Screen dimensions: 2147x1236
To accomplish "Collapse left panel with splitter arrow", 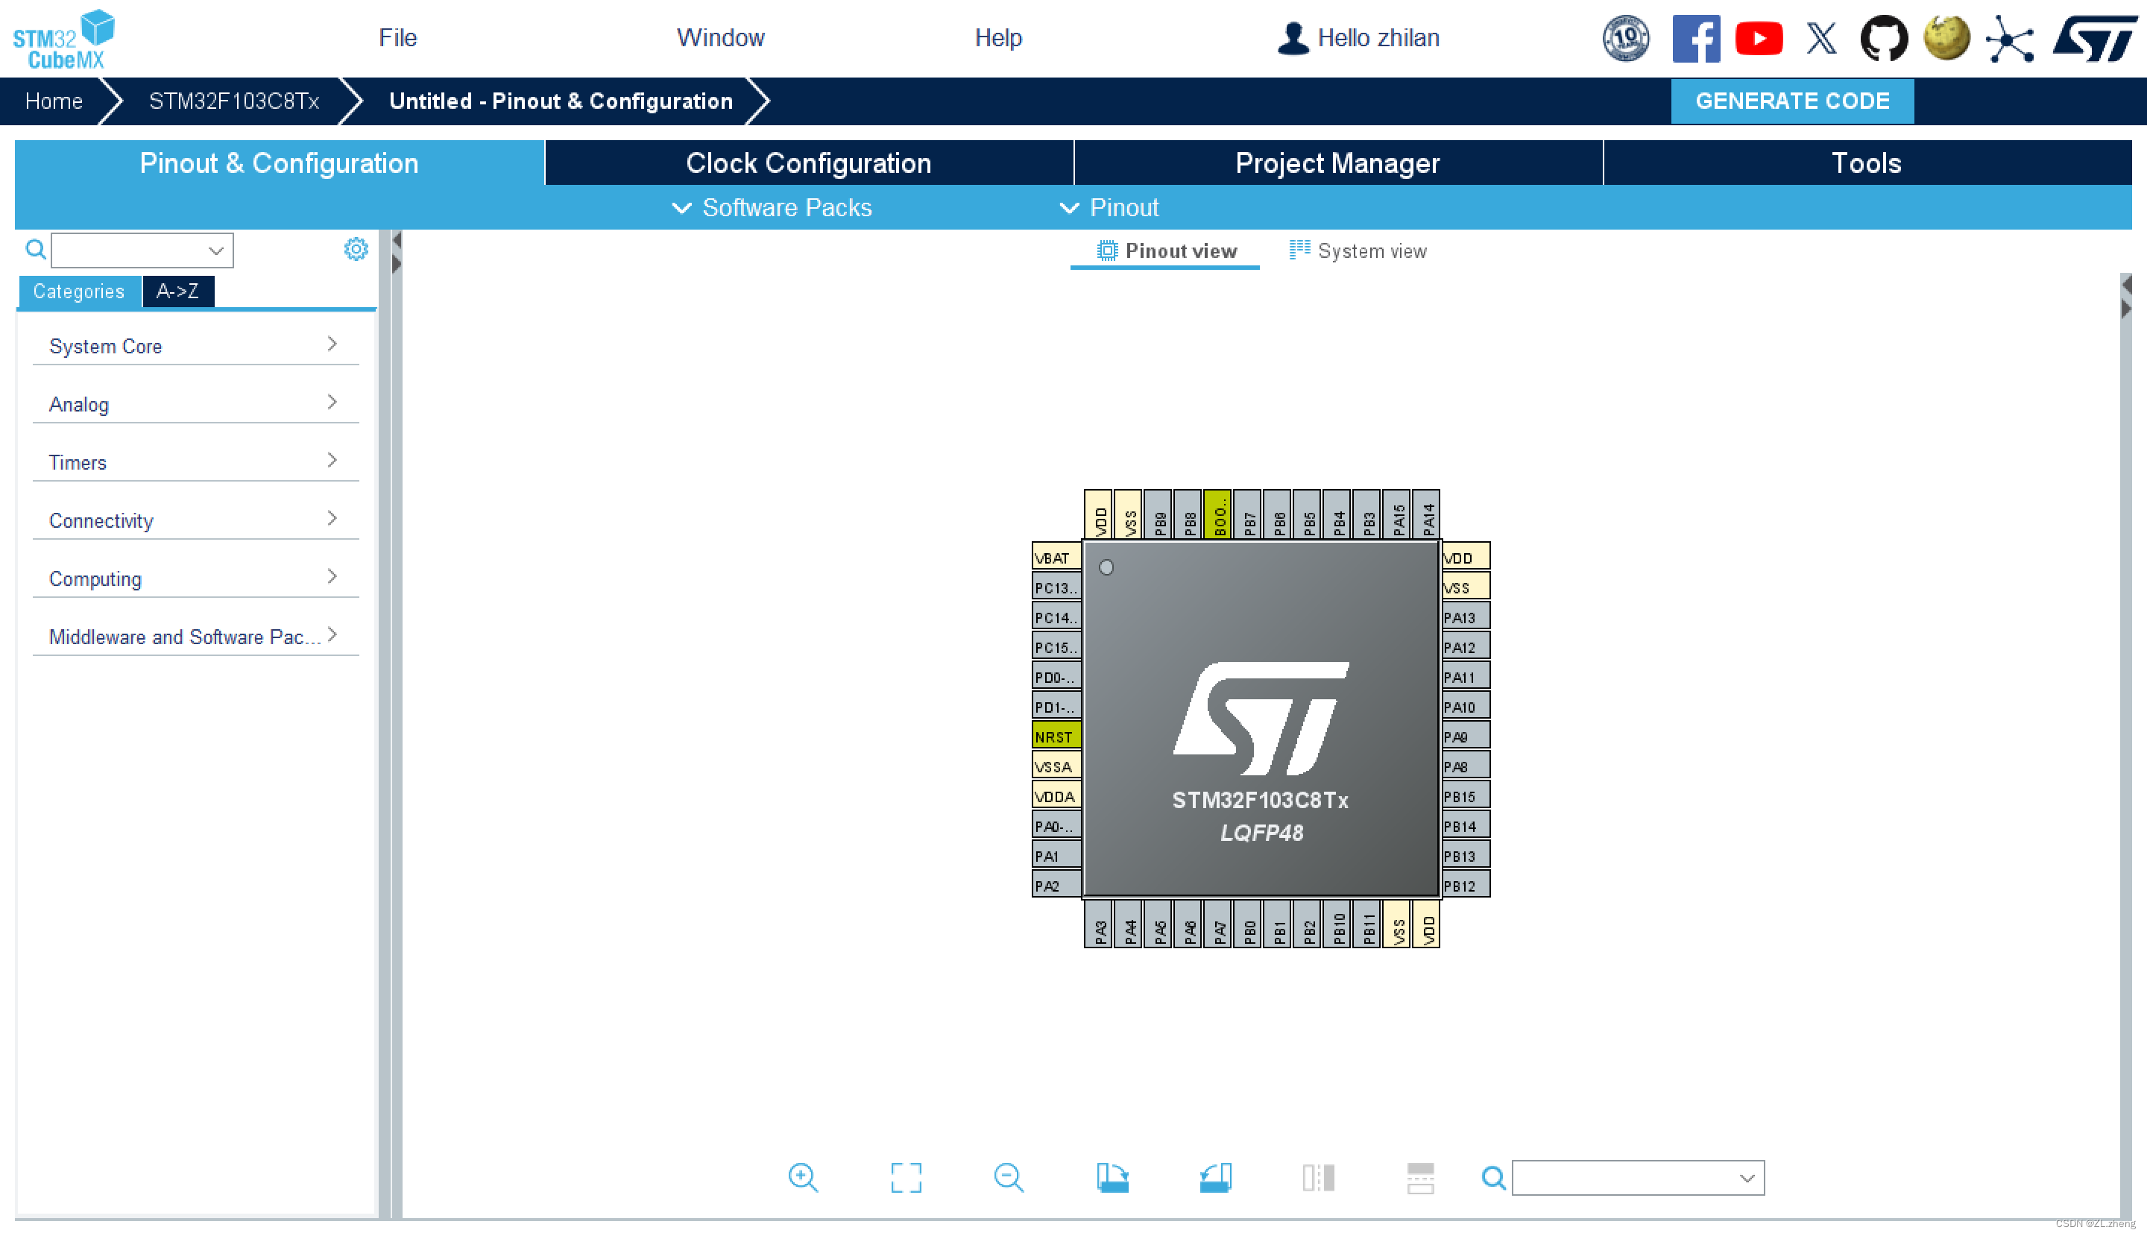I will pos(397,241).
